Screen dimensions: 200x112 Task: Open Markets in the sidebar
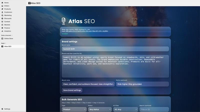(7, 25)
